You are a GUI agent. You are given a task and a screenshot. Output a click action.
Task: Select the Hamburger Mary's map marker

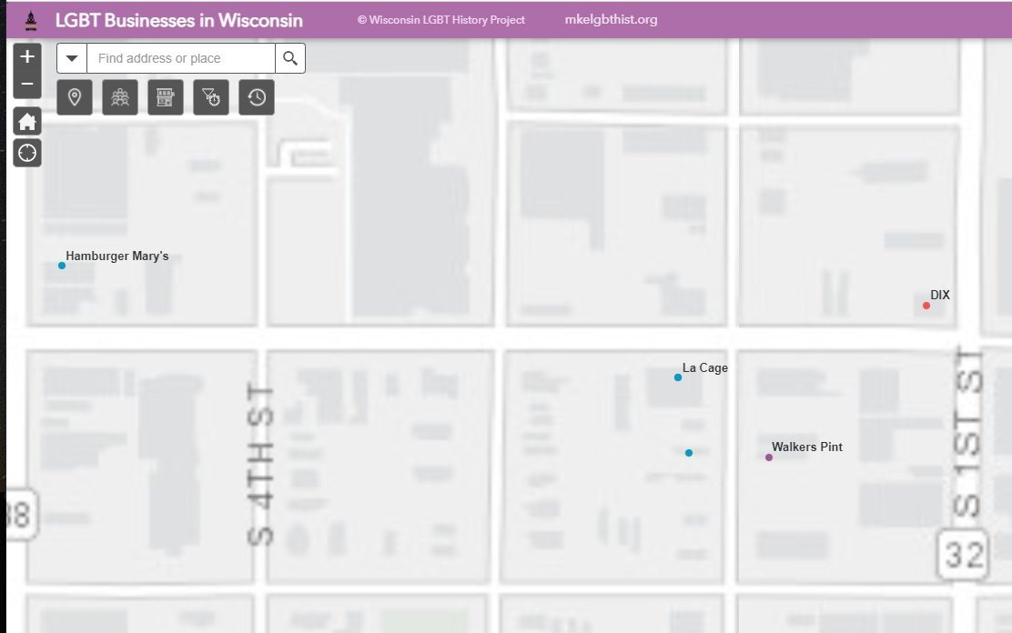(62, 266)
